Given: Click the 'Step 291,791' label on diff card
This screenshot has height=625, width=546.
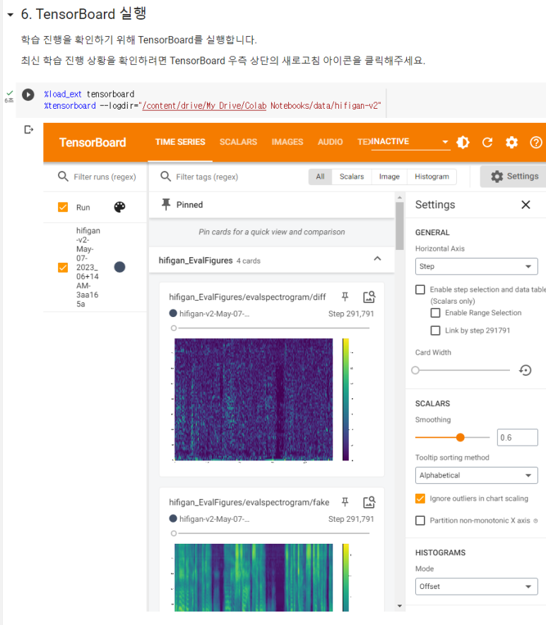Looking at the screenshot, I should pos(351,314).
